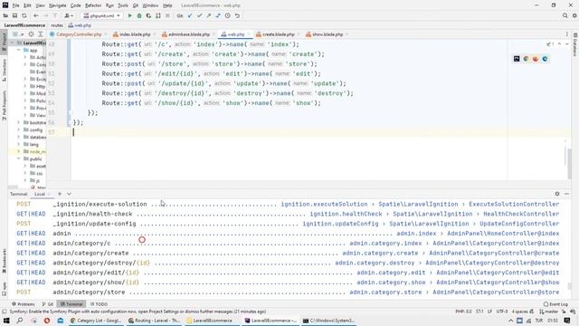Click Git Rollback undo icon
Screen dimensions: 579x326
coord(237,16)
